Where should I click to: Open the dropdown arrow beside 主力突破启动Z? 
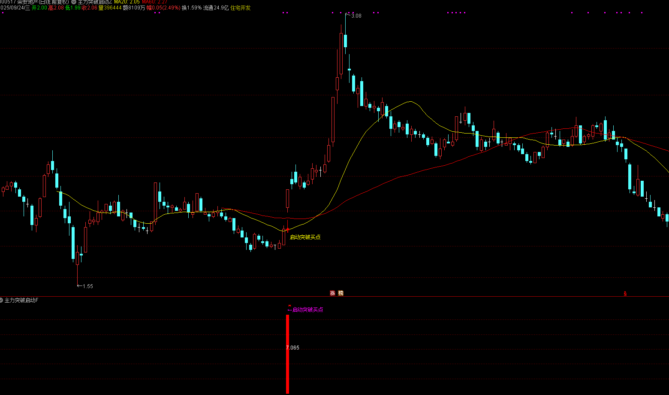[74, 2]
